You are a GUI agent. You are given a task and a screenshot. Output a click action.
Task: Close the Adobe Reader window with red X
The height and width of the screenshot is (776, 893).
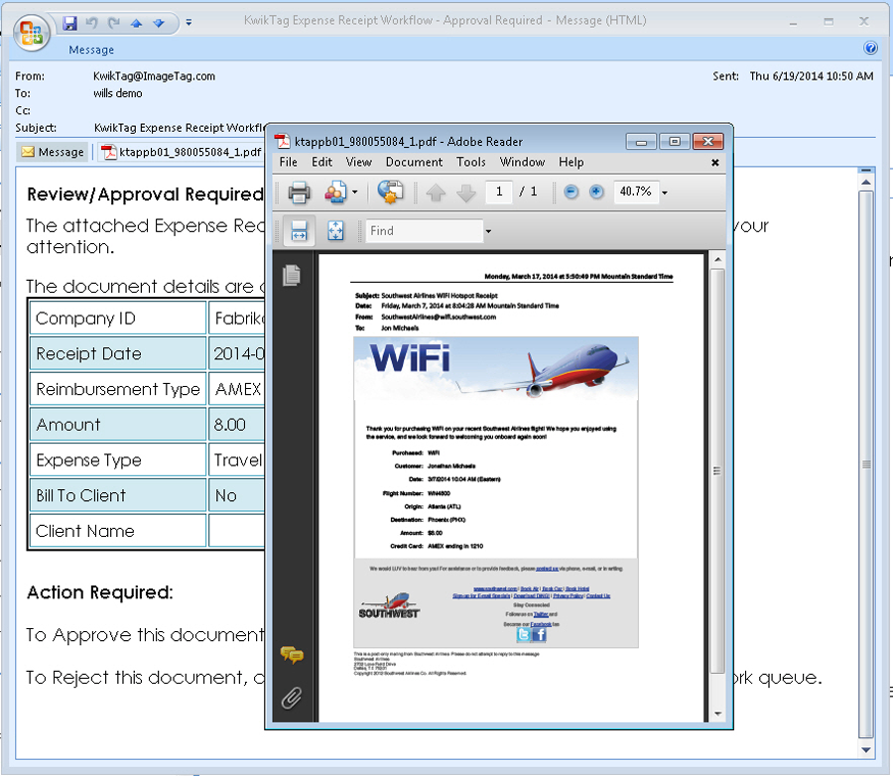[x=707, y=141]
